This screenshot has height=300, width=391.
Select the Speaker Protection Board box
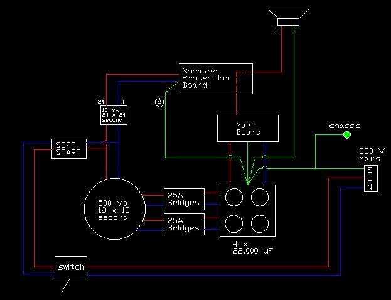click(216, 79)
